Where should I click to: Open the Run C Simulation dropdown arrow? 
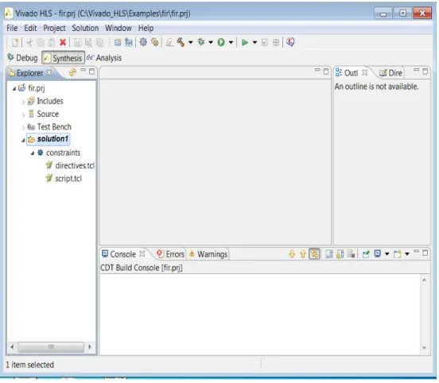coord(231,43)
